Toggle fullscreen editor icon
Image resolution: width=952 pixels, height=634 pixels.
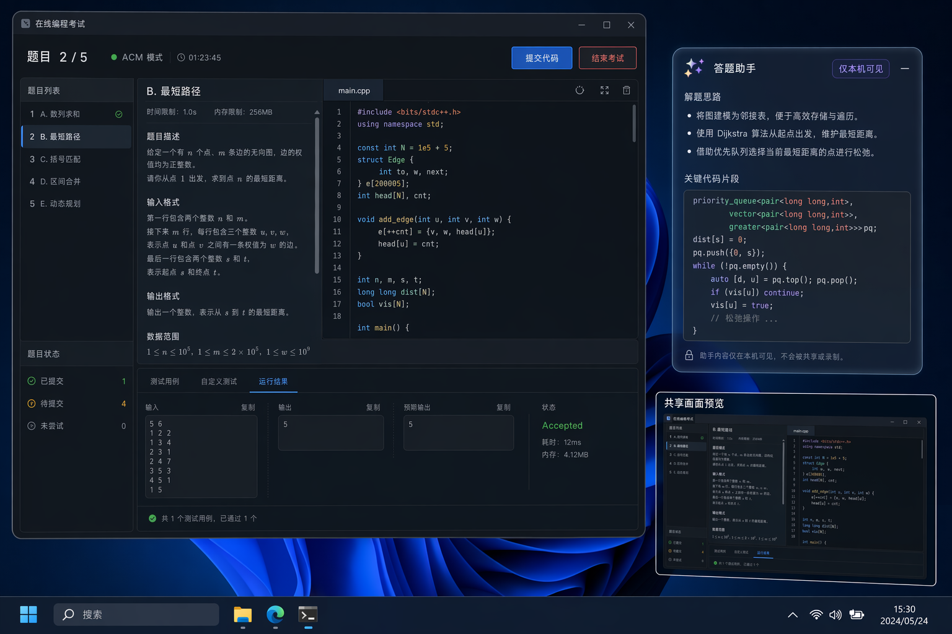(x=604, y=90)
